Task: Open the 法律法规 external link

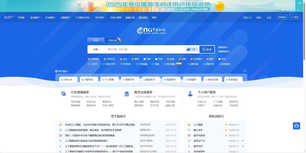Action: point(193,64)
